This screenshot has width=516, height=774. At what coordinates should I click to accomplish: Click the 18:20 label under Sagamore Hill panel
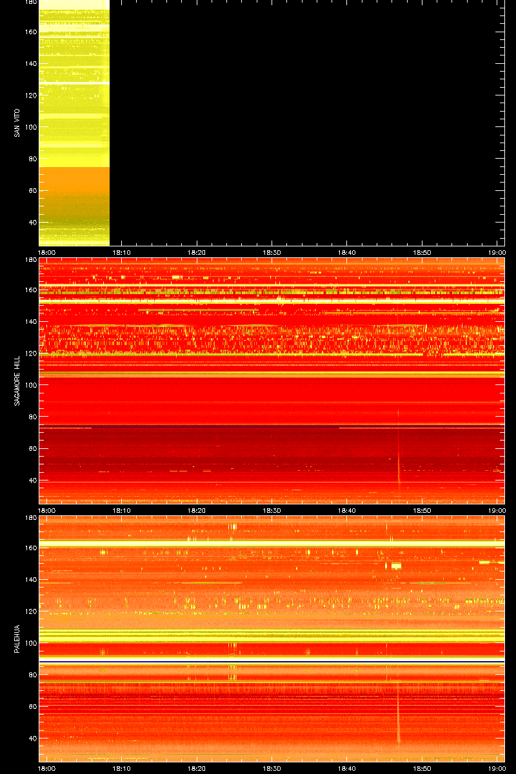pos(197,511)
